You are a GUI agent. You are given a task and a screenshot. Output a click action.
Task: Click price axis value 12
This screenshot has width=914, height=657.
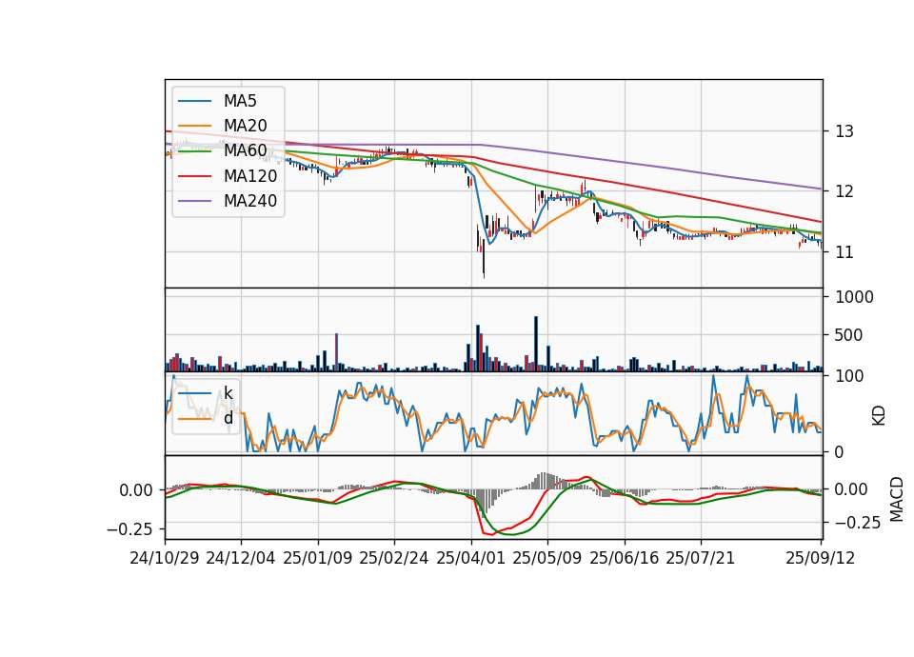click(844, 191)
